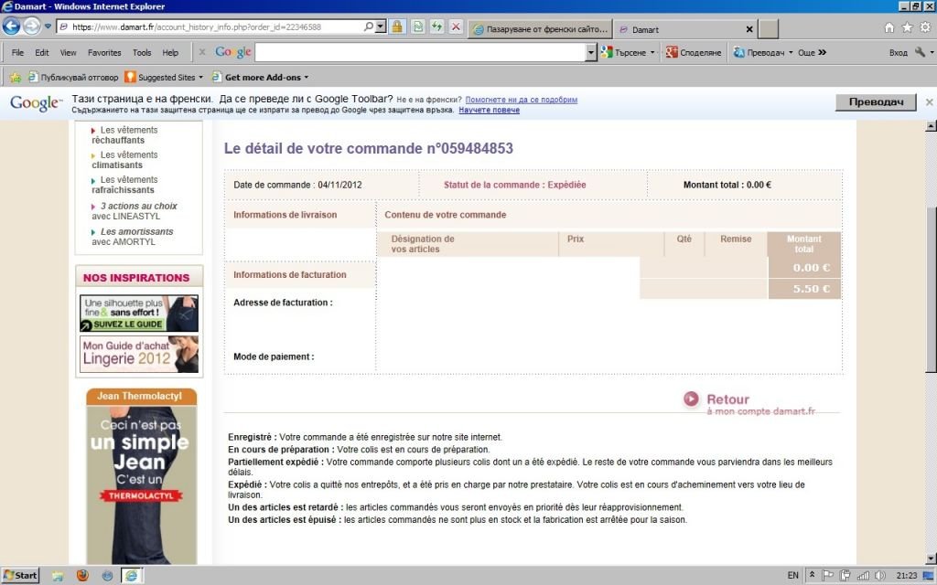937x585 pixels.
Task: Expand the Google search box history dropdown
Action: [591, 52]
